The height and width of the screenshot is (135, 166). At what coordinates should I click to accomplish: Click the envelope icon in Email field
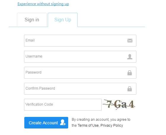point(130,41)
